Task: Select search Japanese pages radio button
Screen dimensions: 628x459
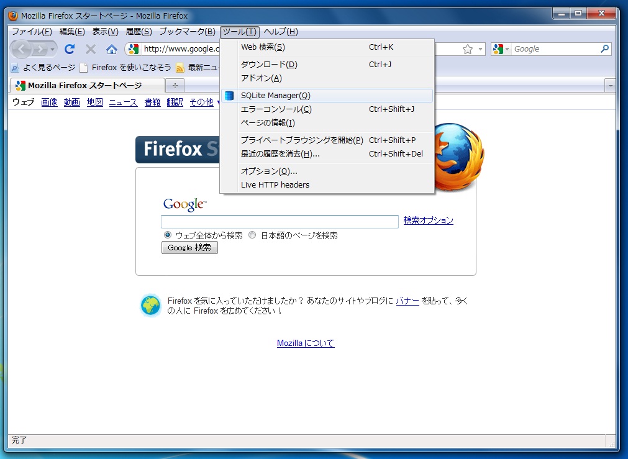Action: point(252,235)
